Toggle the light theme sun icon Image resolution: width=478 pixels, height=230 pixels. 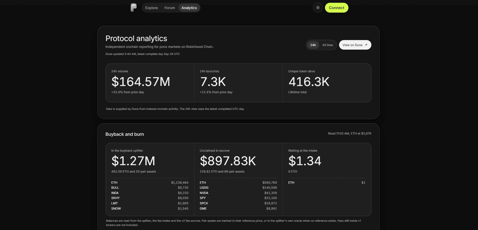pyautogui.click(x=318, y=8)
